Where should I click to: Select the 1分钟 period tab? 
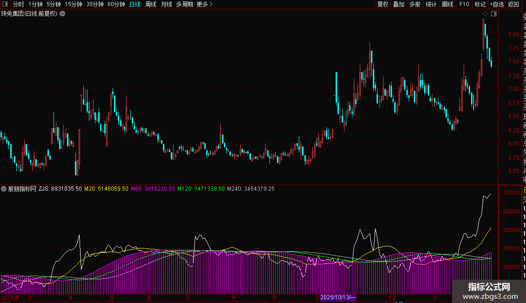point(35,4)
